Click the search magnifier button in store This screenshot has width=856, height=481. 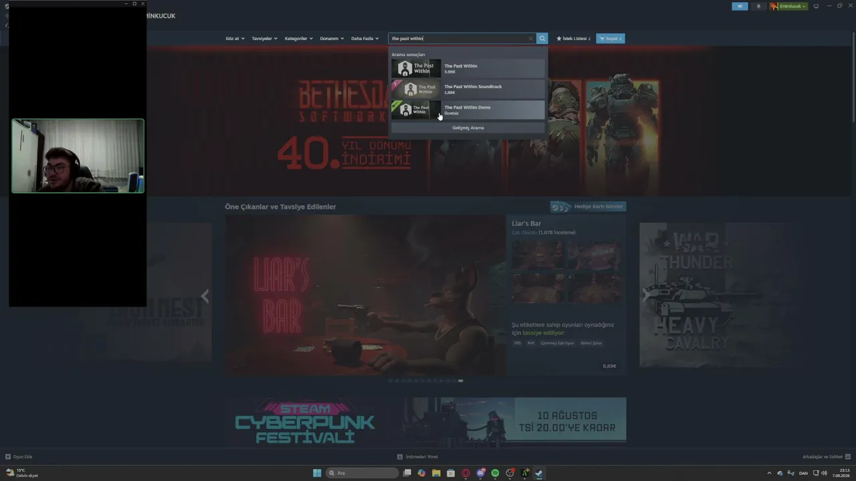click(542, 39)
